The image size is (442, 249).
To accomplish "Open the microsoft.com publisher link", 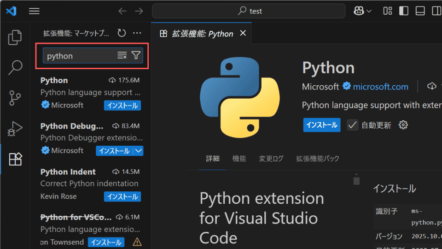I will pyautogui.click(x=380, y=87).
